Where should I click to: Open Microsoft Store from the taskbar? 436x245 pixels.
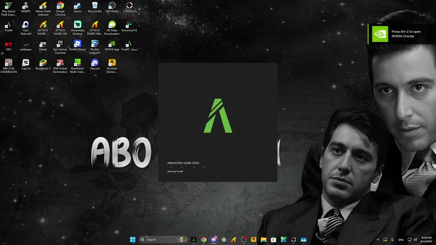pyautogui.click(x=274, y=240)
